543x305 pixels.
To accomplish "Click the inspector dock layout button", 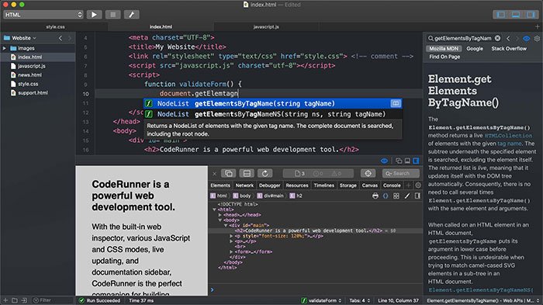I will click(247, 173).
